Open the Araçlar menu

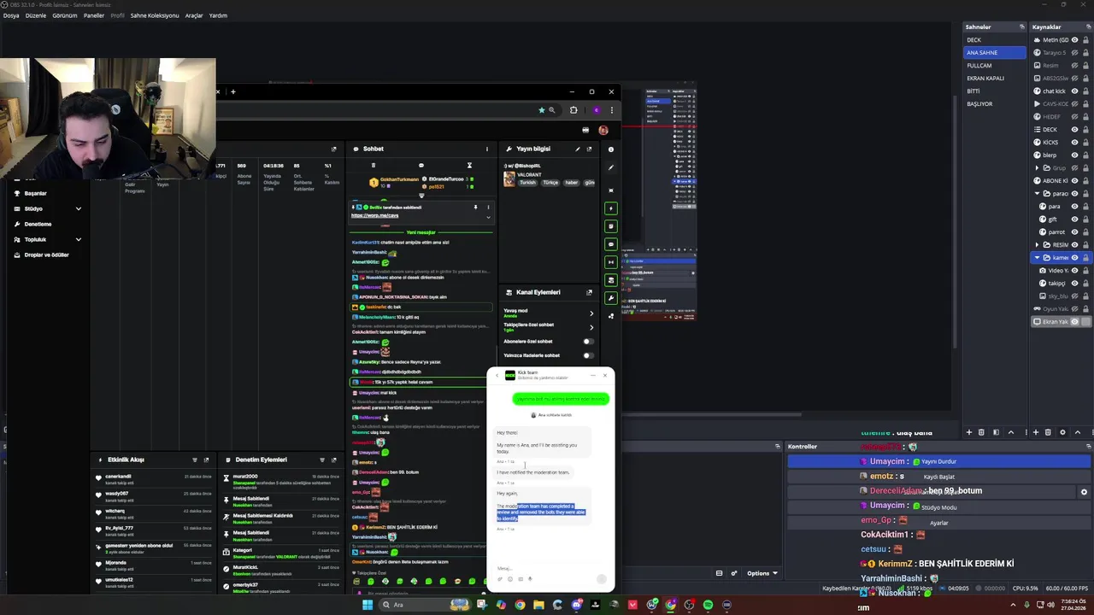(194, 15)
